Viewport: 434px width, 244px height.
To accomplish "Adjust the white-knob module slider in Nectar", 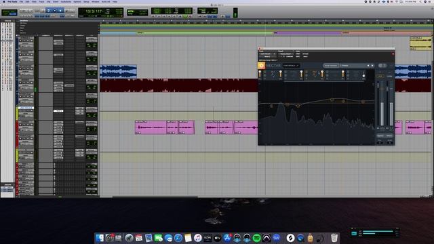I will coord(363,74).
